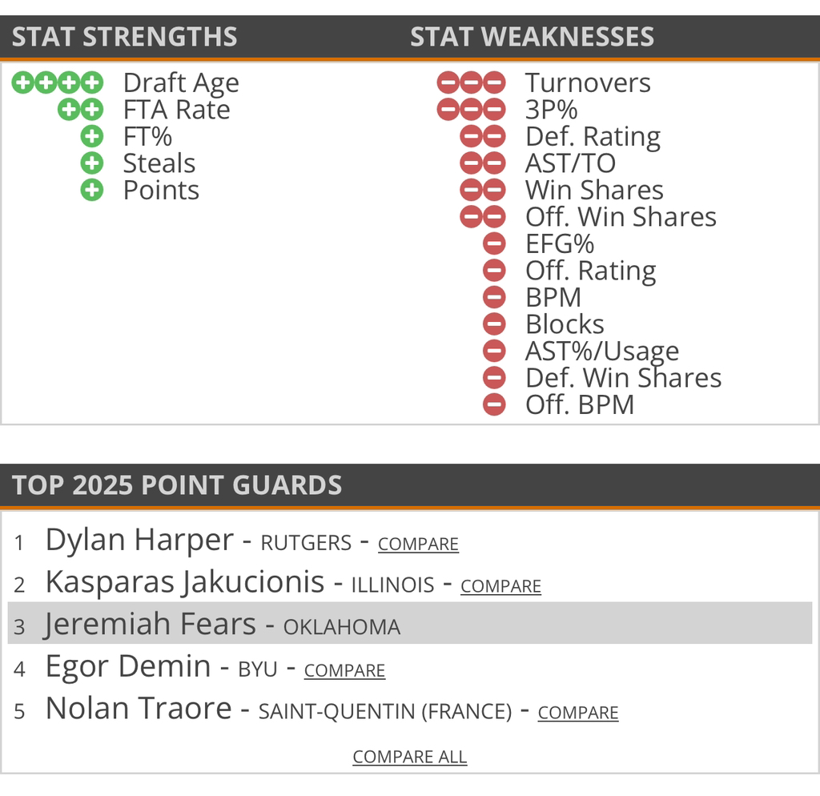Click the green plus icon beside Steals
Viewport: 820px width, 796px height.
click(x=92, y=163)
